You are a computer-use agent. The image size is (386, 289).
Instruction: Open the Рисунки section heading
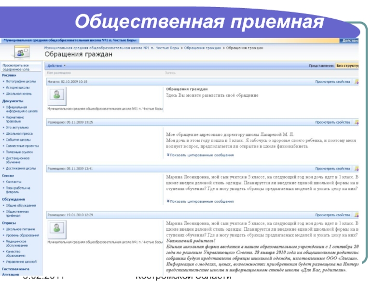point(9,75)
